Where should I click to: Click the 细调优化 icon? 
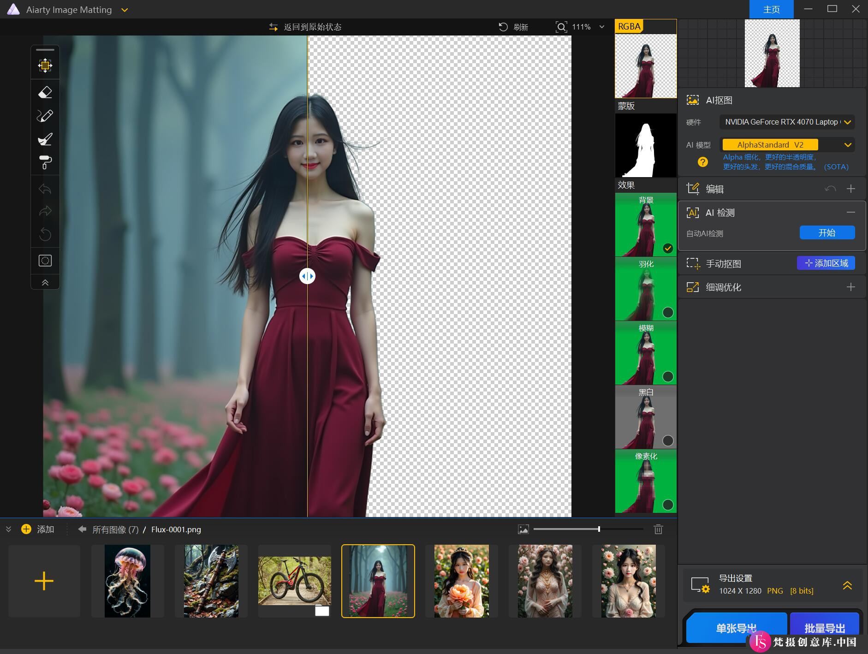coord(692,287)
